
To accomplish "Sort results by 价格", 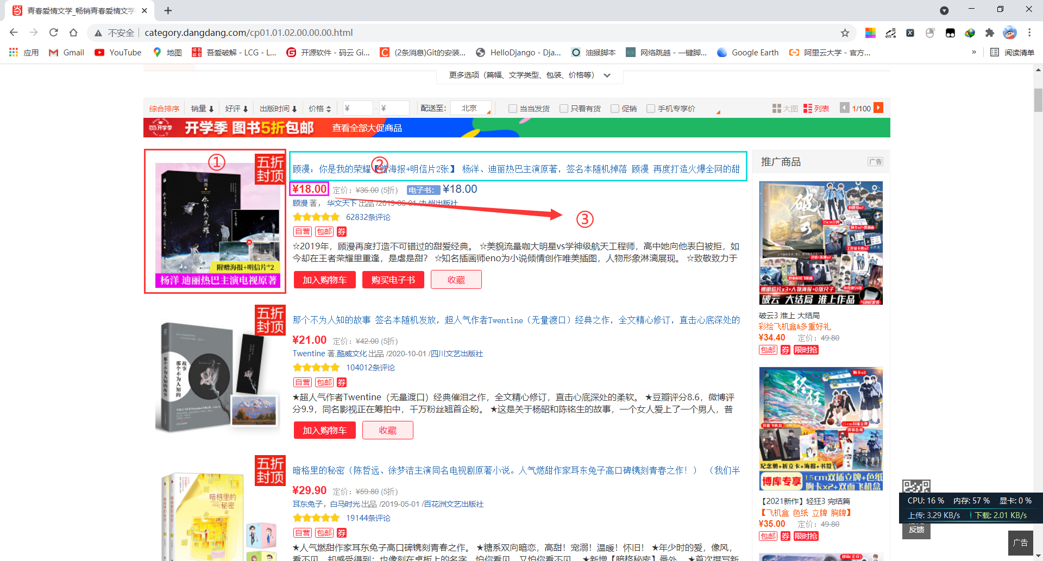I will pyautogui.click(x=319, y=109).
